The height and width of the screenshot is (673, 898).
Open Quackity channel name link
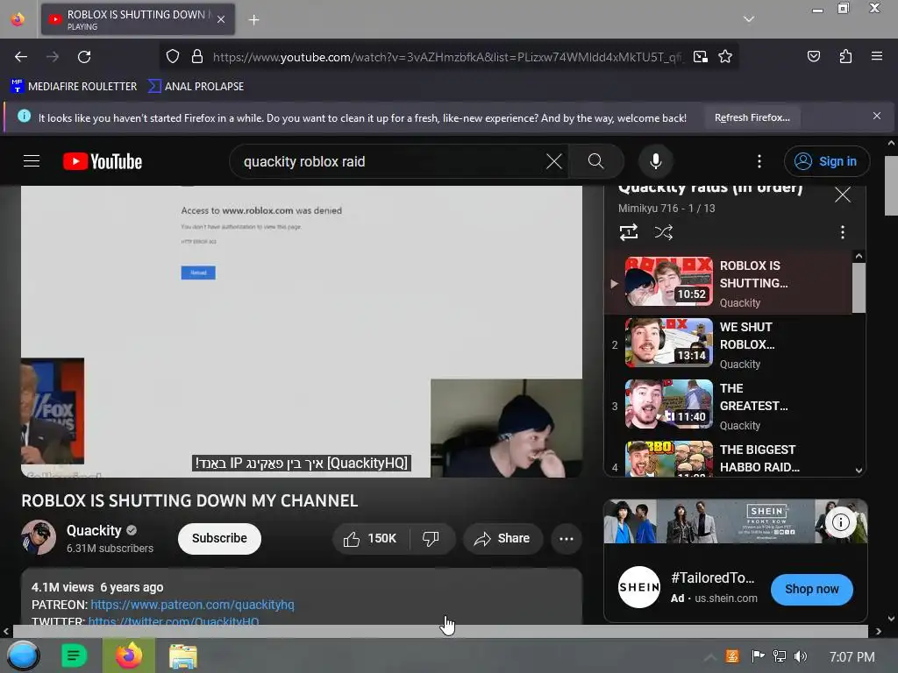point(94,530)
